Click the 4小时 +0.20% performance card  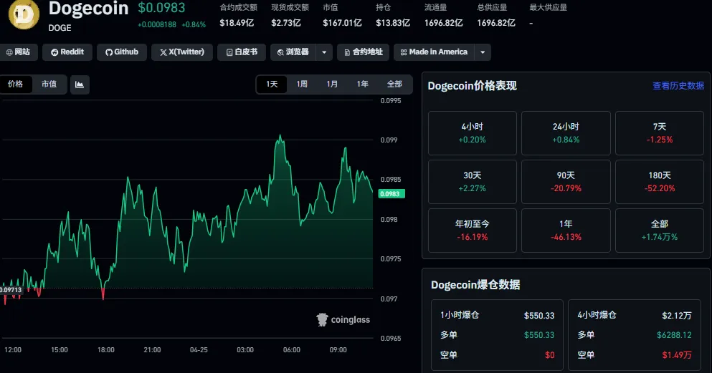coord(473,133)
